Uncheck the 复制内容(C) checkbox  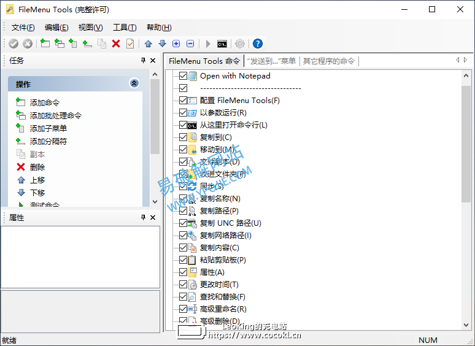coord(183,248)
